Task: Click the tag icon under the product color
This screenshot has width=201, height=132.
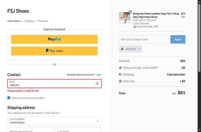Action: pos(134,27)
